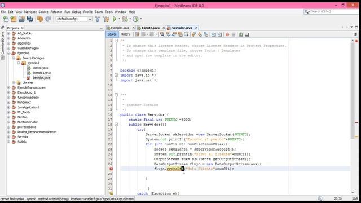Collapse the Ejemplo1 project node

click(9, 53)
